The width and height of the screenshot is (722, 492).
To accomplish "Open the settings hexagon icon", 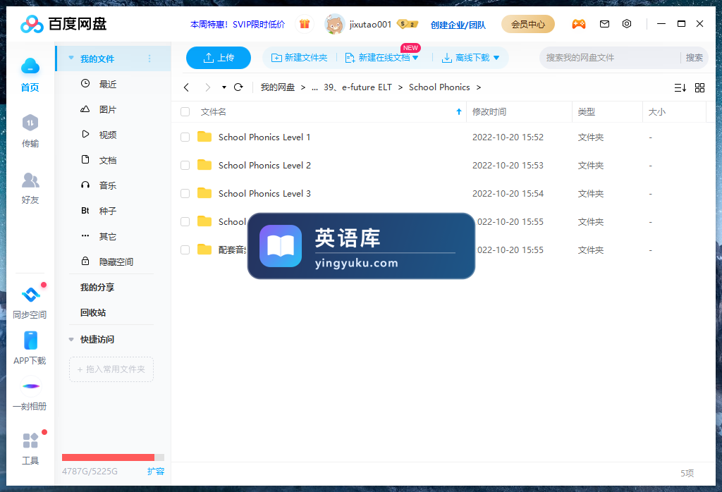I will (627, 24).
